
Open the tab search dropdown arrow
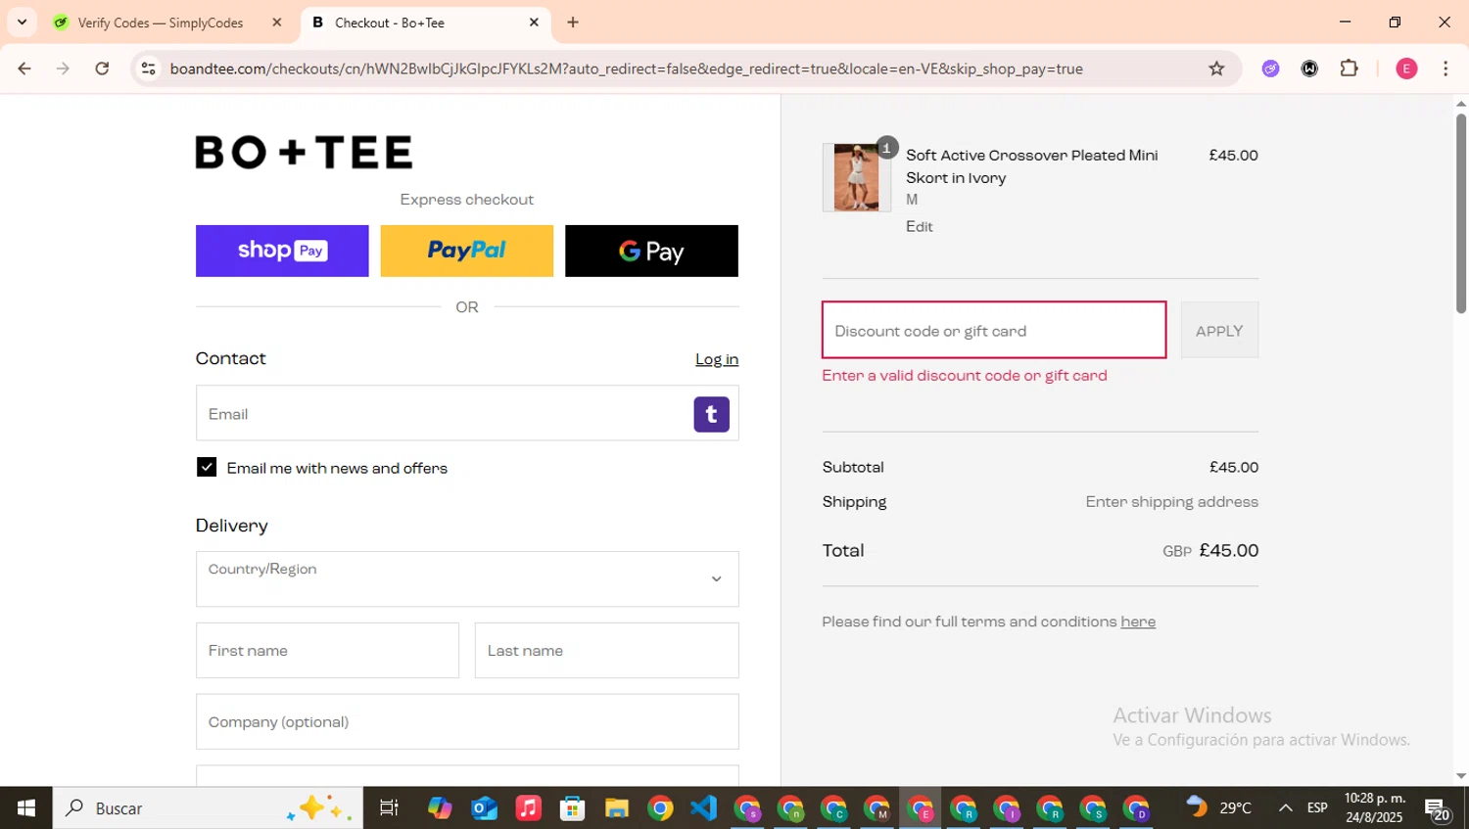pos(22,23)
